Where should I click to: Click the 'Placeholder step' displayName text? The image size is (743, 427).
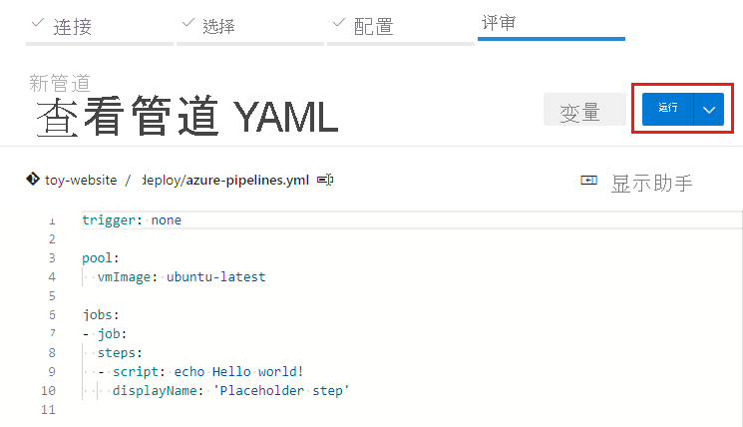(x=281, y=390)
